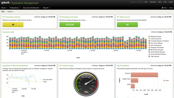Click the CEO dashboard label
Screen dimensions: 174x98
[x=3, y=11]
